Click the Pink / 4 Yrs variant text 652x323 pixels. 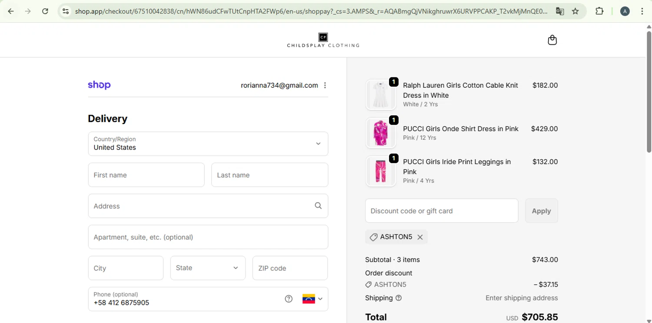(x=419, y=181)
